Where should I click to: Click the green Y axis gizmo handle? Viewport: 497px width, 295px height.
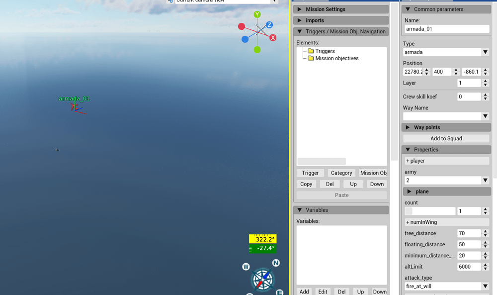(x=257, y=14)
